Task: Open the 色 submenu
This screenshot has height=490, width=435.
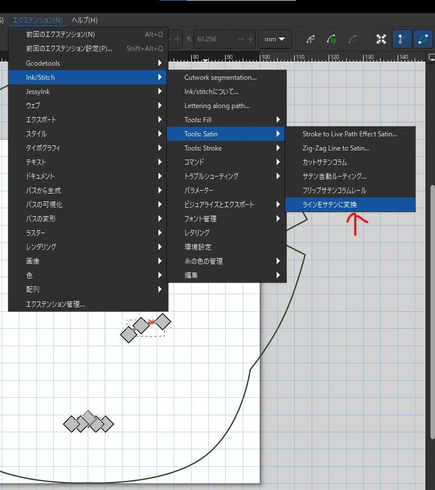Action: click(88, 275)
